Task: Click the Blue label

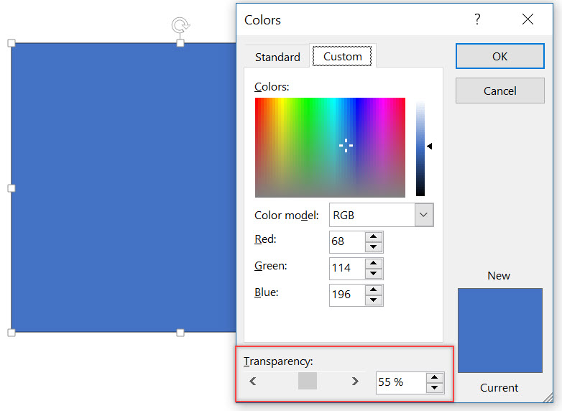Action: 267,292
